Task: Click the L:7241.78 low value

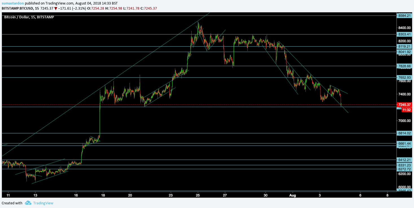Action: [x=131, y=8]
